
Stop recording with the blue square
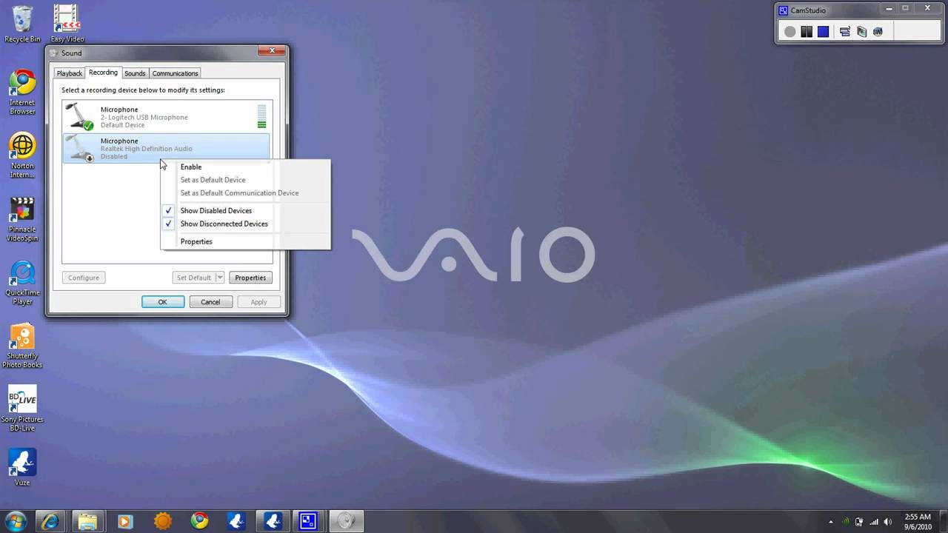click(823, 32)
